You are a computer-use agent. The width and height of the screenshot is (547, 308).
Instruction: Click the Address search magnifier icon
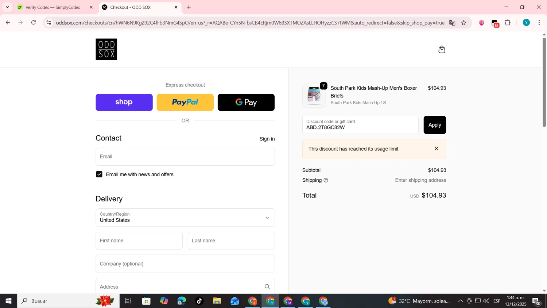pyautogui.click(x=267, y=287)
